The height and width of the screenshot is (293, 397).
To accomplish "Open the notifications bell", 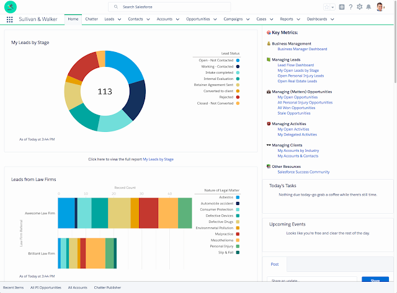I will [x=368, y=7].
